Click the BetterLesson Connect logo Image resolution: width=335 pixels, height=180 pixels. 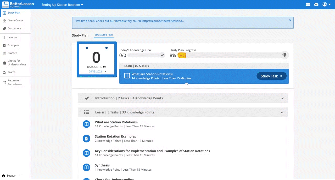coord(18,4)
